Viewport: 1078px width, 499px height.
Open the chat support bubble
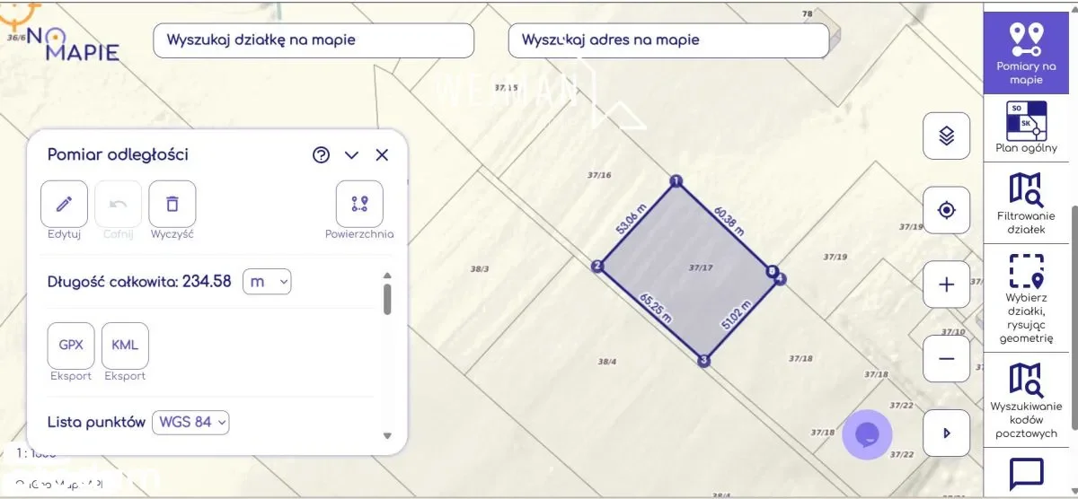[x=867, y=435]
